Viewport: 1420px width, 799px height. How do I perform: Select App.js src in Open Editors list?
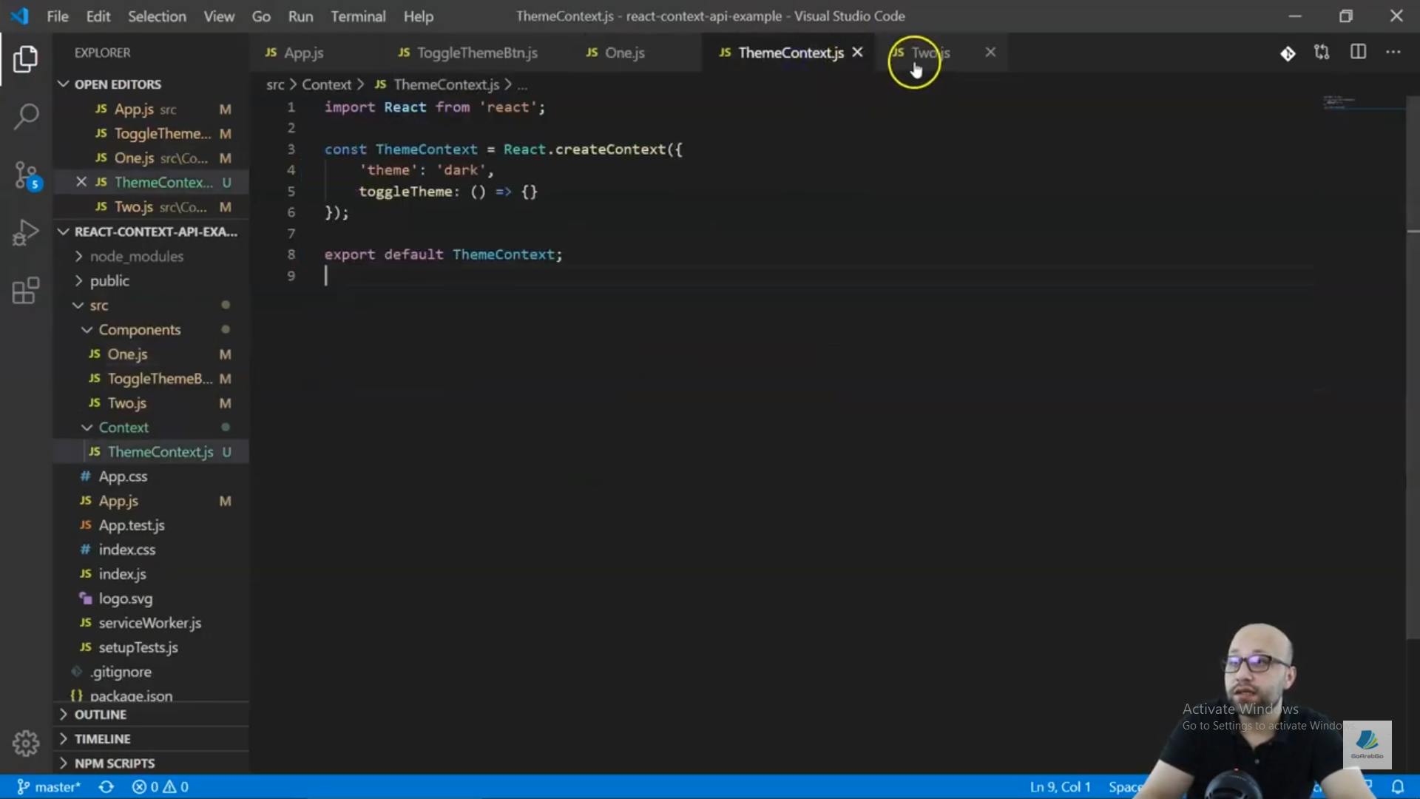pos(145,109)
